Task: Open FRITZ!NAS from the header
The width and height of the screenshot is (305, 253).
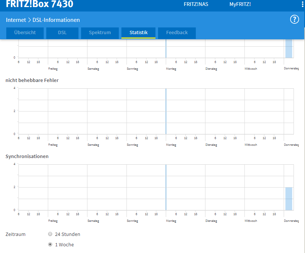Action: (196, 4)
